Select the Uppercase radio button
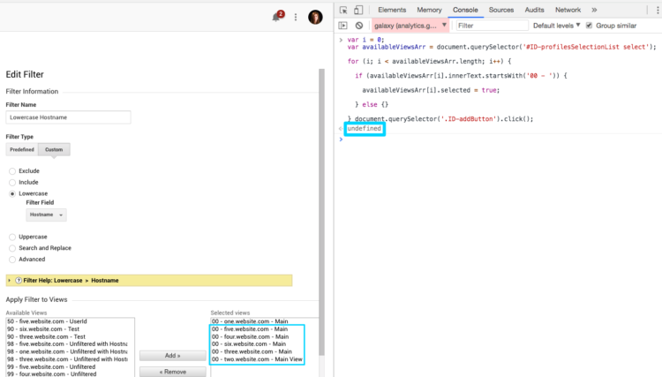 [x=12, y=237]
